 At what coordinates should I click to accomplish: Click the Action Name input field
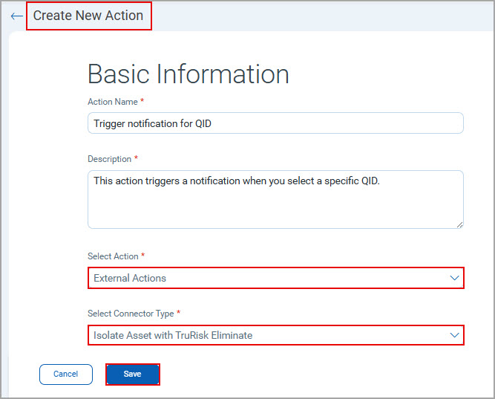[x=275, y=123]
